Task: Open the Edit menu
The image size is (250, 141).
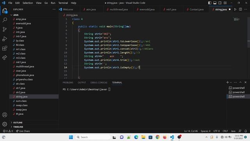Action: (x=17, y=3)
